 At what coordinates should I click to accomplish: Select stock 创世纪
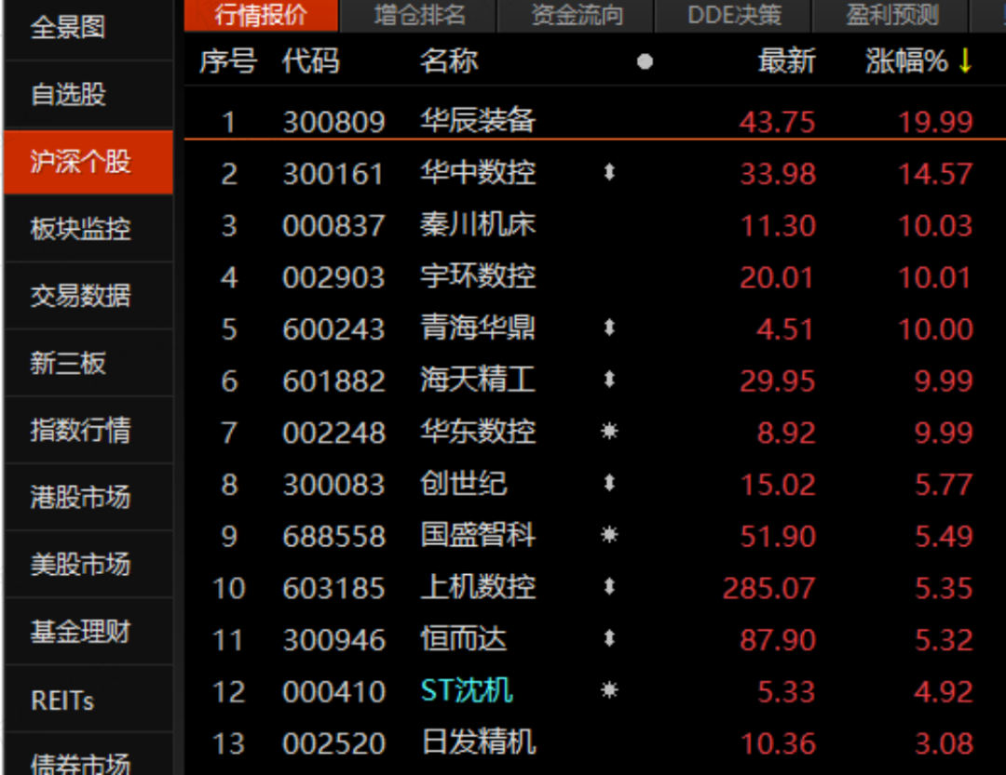click(x=463, y=484)
